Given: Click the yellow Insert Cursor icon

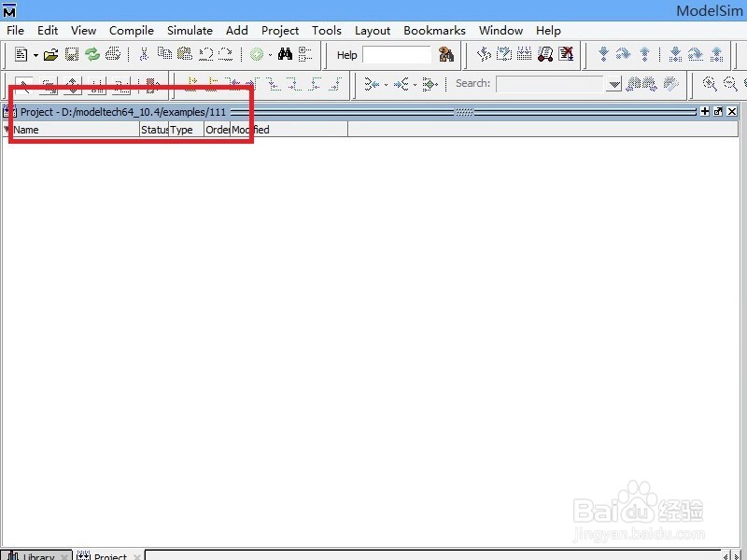Looking at the screenshot, I should pyautogui.click(x=191, y=83).
